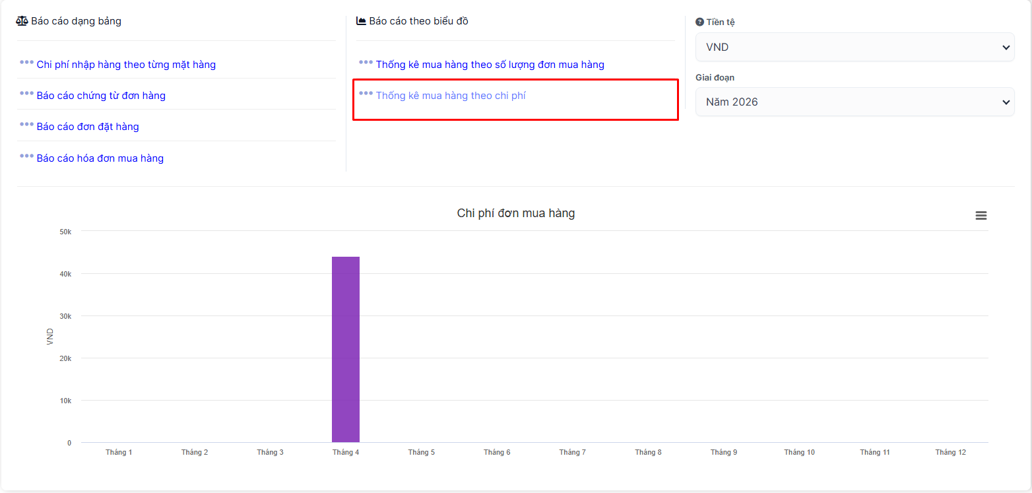Image resolution: width=1032 pixels, height=493 pixels.
Task: Expand the Giai đoạn dropdown showing Năm 2026
Action: (x=855, y=102)
